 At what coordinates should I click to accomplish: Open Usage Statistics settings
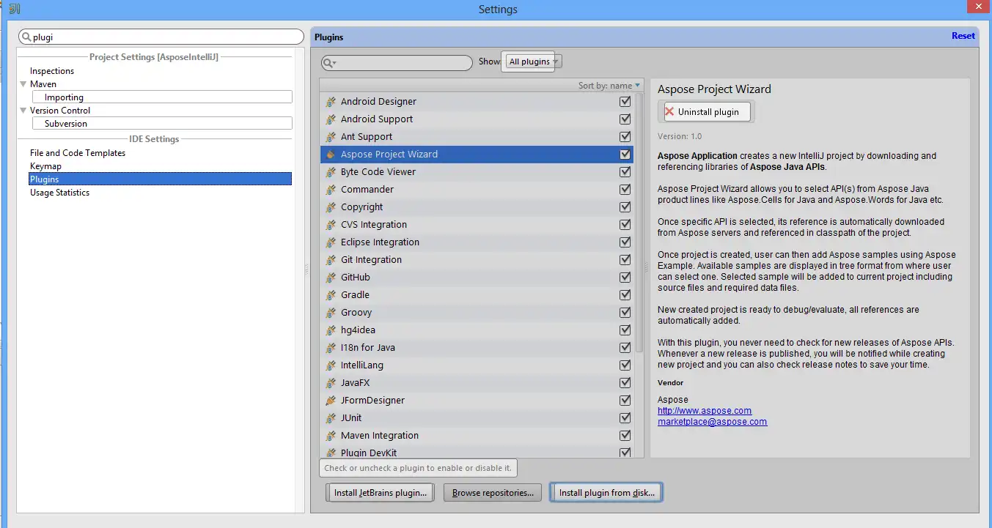click(x=59, y=193)
